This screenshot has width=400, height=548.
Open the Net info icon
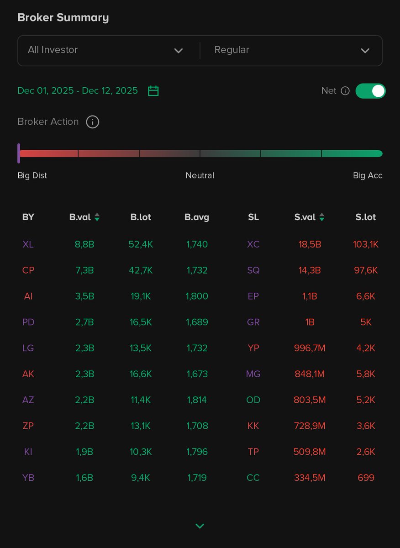[345, 91]
